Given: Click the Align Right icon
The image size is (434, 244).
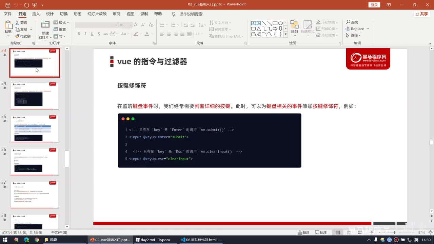Looking at the screenshot, I should coord(176,34).
